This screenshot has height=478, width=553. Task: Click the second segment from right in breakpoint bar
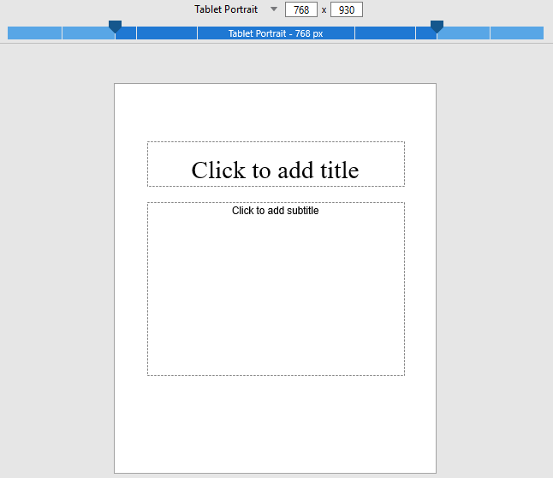click(463, 33)
